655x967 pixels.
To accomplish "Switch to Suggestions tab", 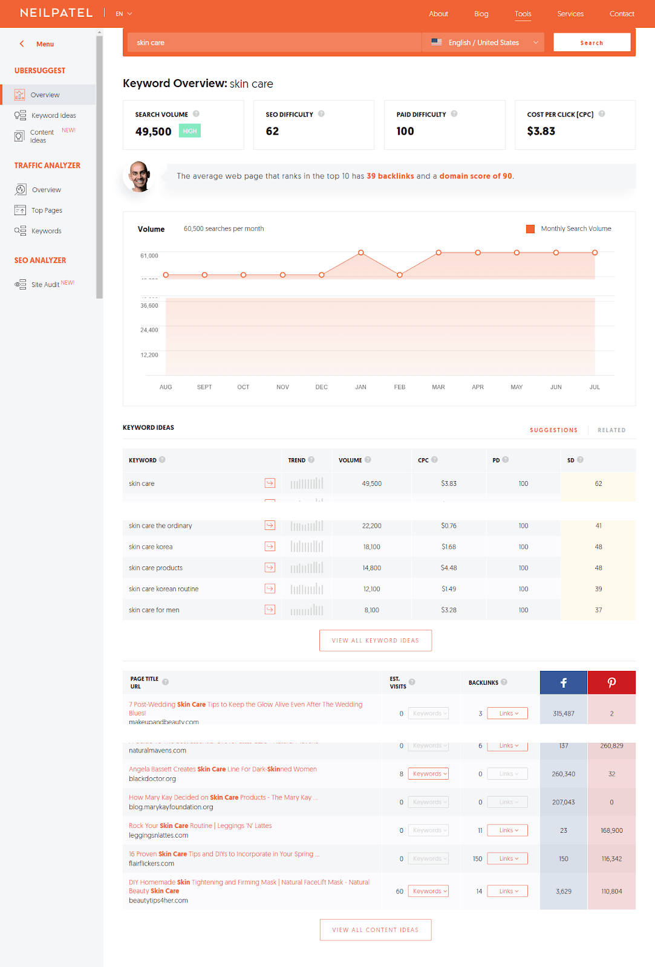I will [553, 430].
